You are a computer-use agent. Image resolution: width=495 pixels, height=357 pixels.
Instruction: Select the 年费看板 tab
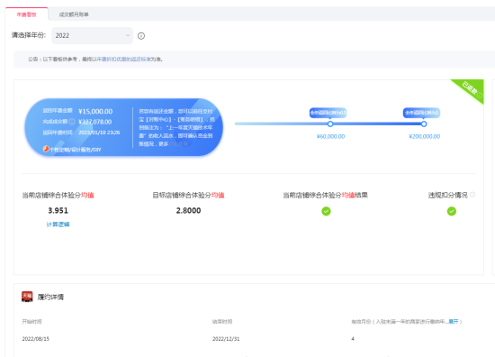(27, 14)
